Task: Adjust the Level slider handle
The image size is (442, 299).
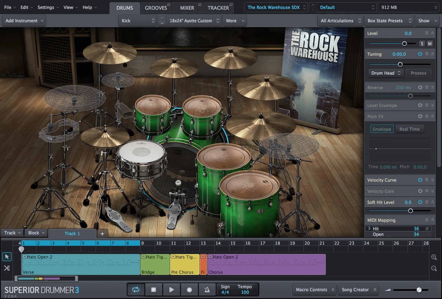Action: (x=404, y=44)
